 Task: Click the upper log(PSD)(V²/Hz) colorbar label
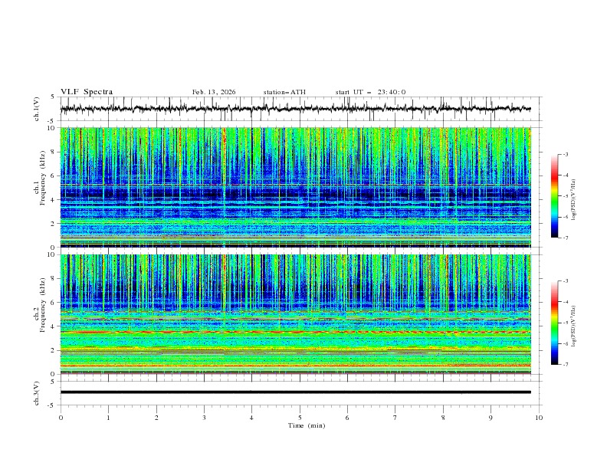[573, 200]
